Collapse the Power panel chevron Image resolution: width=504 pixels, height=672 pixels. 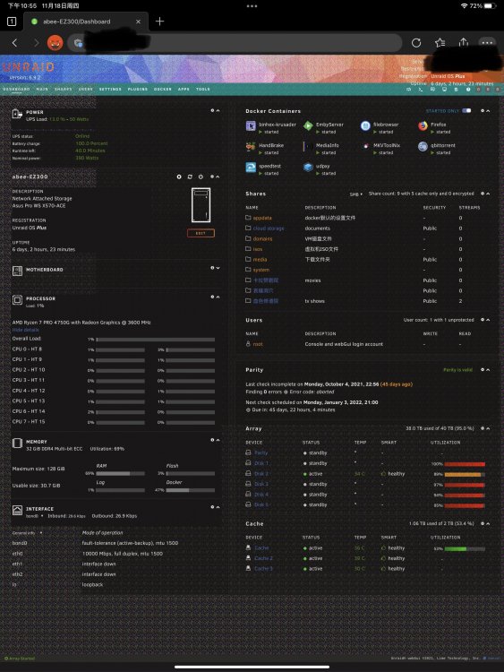[x=218, y=110]
